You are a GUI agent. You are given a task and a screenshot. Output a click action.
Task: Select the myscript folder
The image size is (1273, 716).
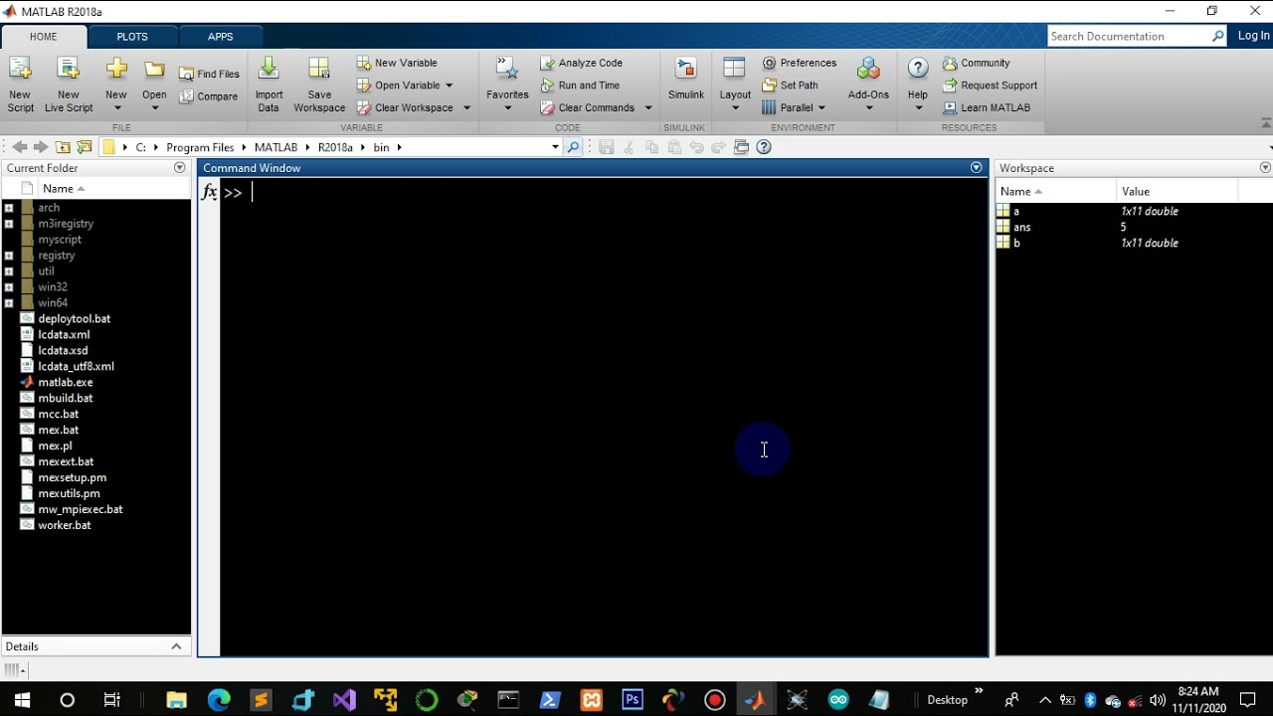click(60, 240)
